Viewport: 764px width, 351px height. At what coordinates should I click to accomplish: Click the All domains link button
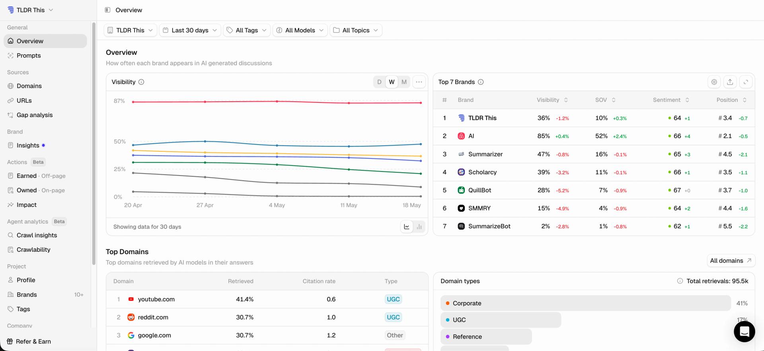pyautogui.click(x=731, y=260)
